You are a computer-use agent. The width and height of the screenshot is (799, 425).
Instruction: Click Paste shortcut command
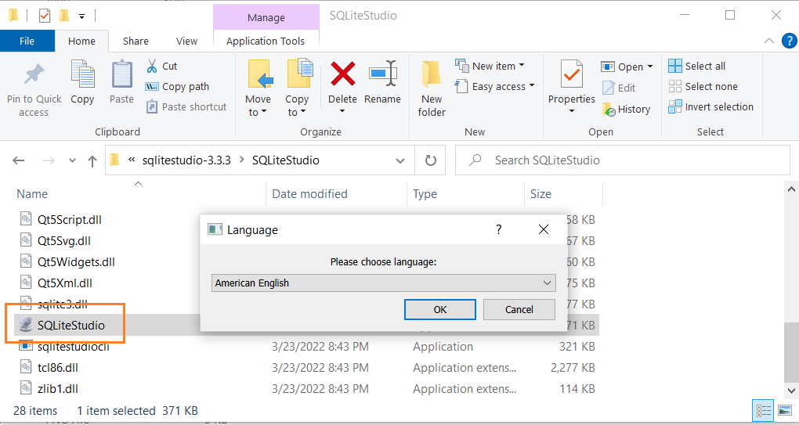(x=186, y=107)
